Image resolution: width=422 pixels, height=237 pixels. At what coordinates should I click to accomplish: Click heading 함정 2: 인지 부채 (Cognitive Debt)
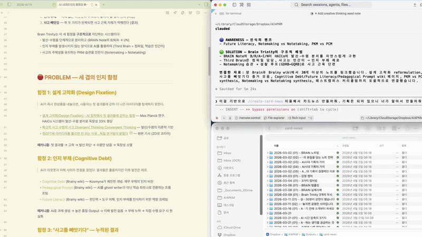[x=74, y=159]
